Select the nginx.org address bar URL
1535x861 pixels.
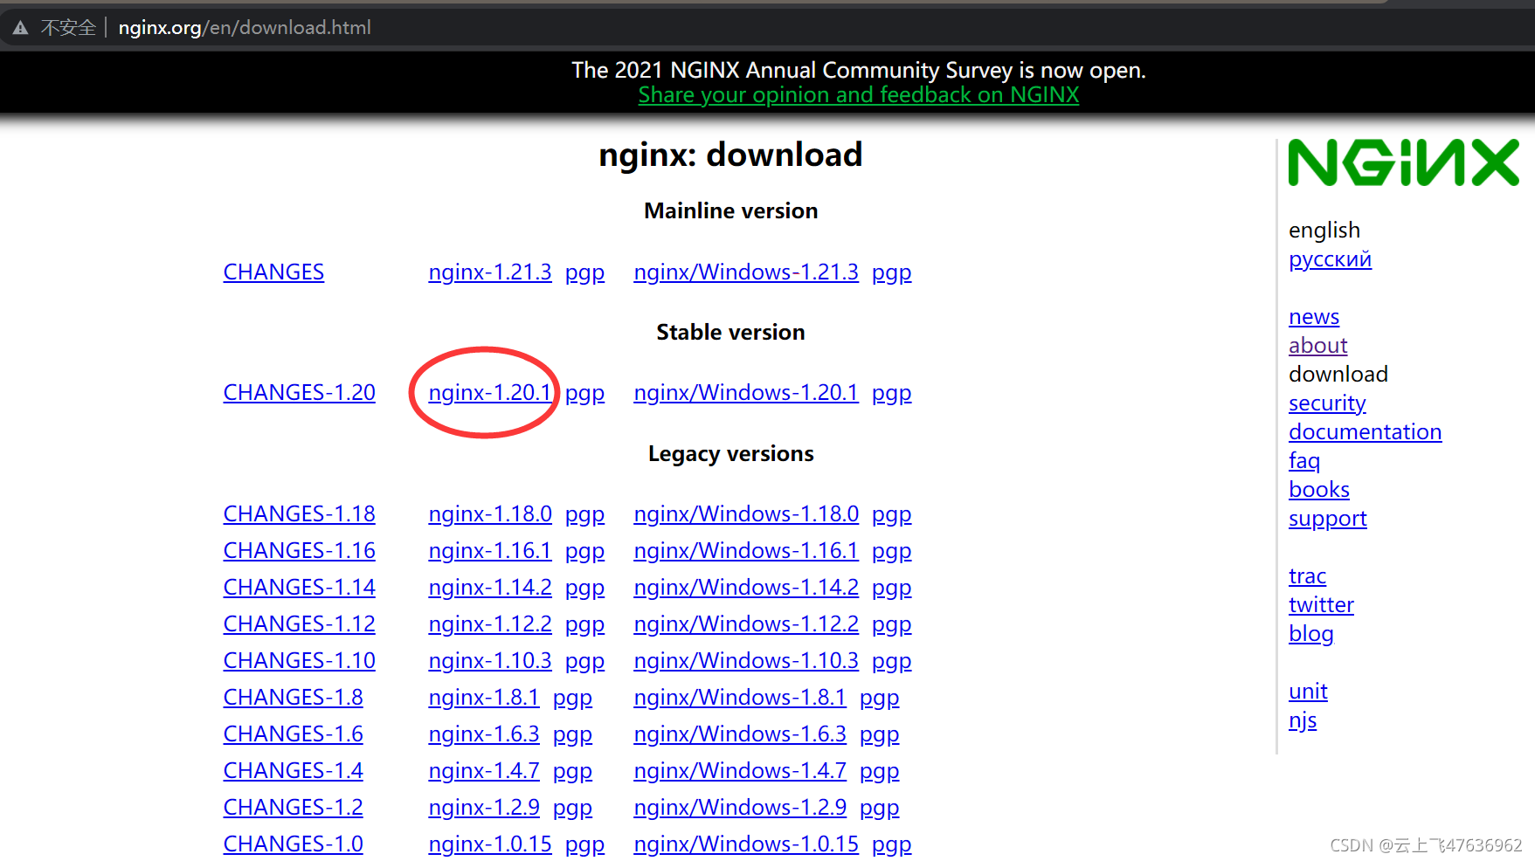(x=245, y=28)
